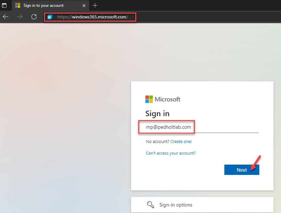
Task: Click the "No account?" text
Action: 158,142
